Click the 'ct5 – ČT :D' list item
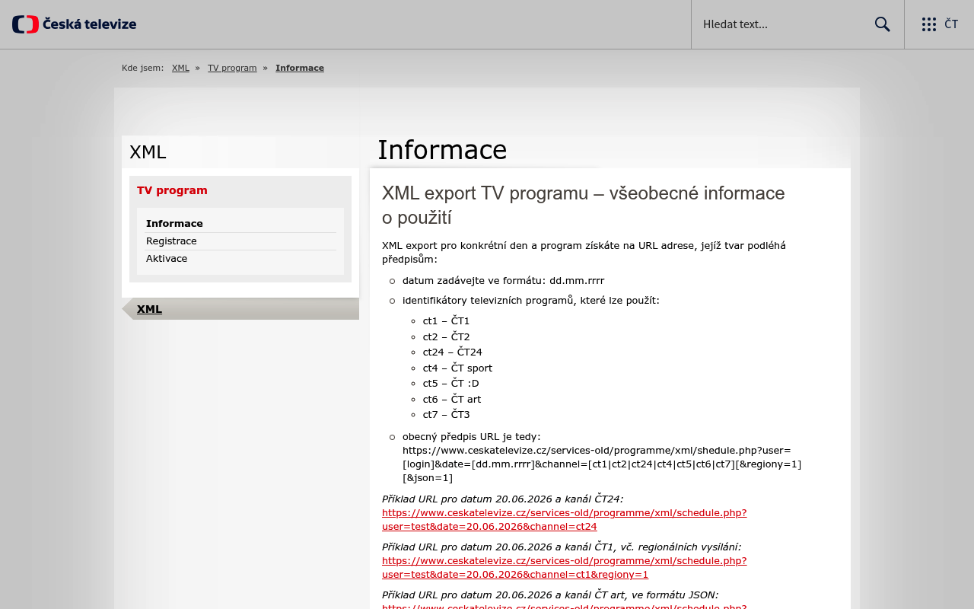 450,383
